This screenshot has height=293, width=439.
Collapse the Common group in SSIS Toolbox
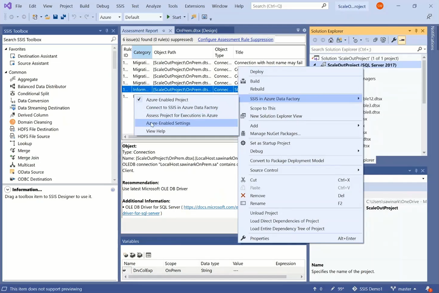coord(6,72)
